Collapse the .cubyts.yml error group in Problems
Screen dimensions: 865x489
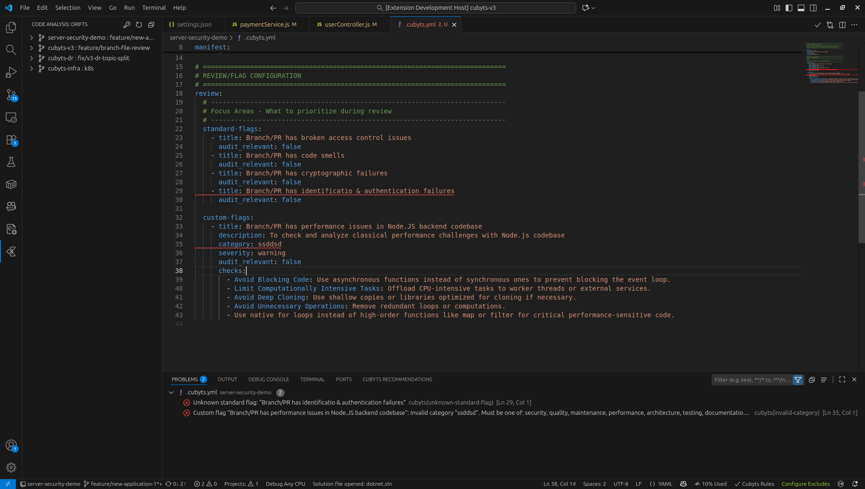click(171, 392)
